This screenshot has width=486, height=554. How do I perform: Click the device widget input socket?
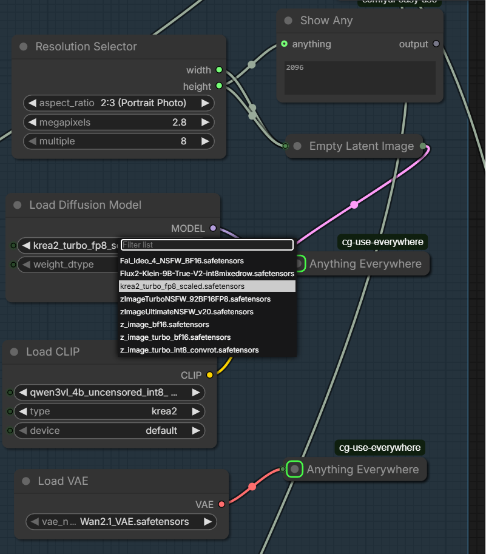10,430
